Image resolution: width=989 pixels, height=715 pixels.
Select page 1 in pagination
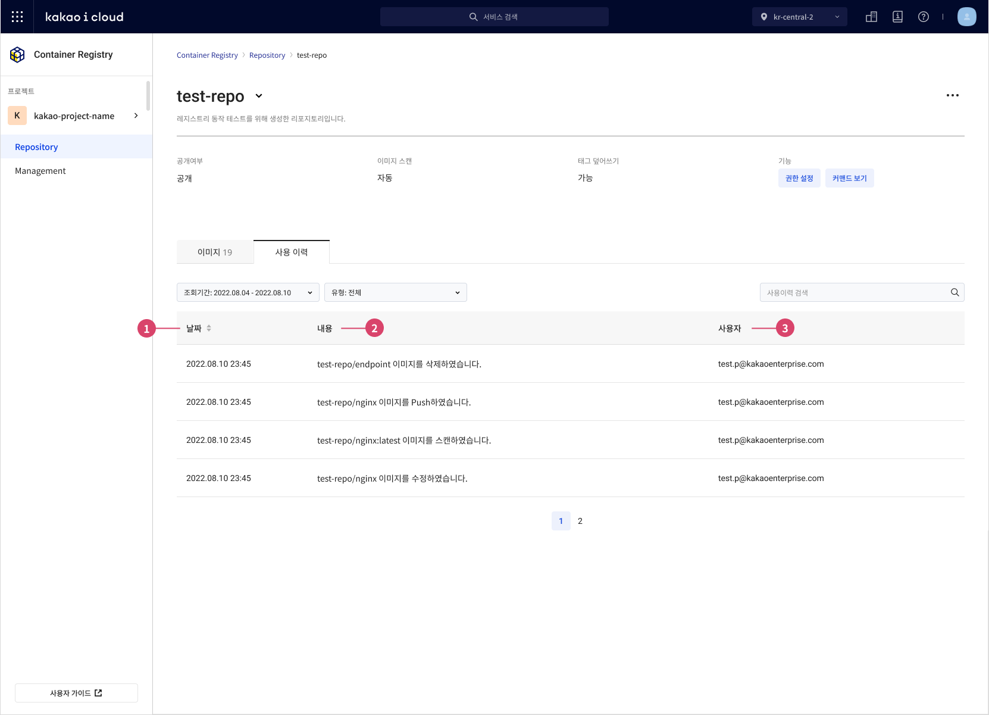coord(561,521)
